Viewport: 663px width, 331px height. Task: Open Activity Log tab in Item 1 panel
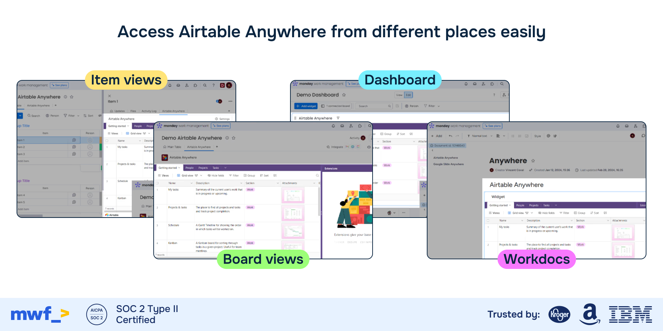click(x=149, y=111)
